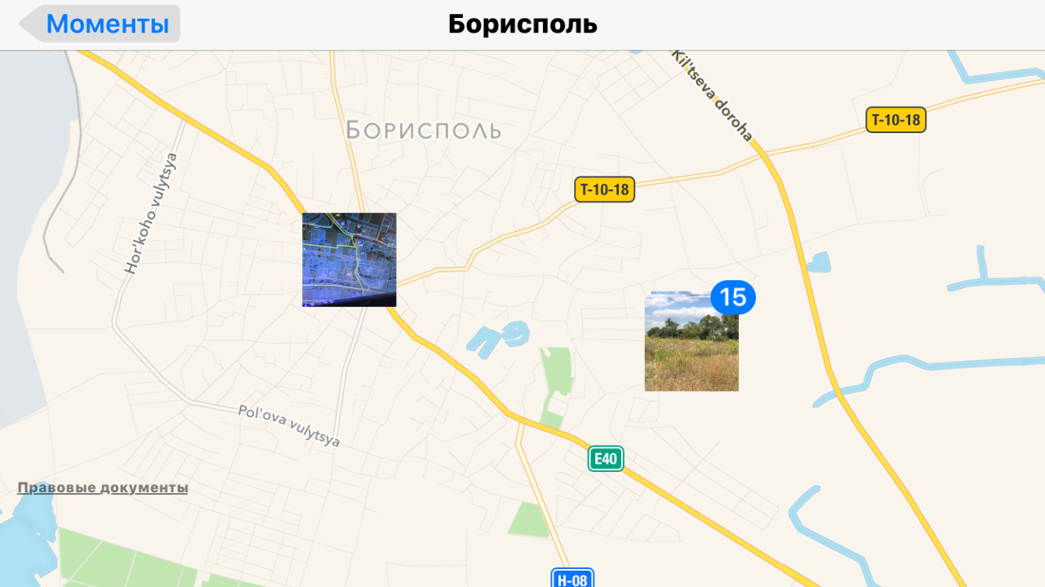Click the Kil'tseva doroha road label
Screen dimensions: 1045x587
(712, 95)
